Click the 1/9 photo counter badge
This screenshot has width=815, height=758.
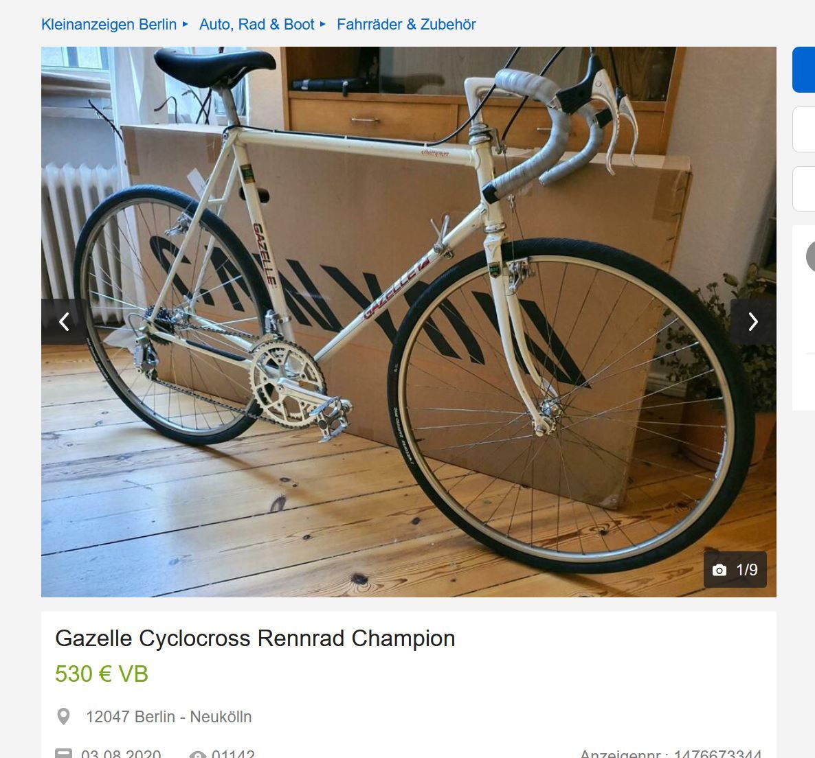tap(735, 570)
